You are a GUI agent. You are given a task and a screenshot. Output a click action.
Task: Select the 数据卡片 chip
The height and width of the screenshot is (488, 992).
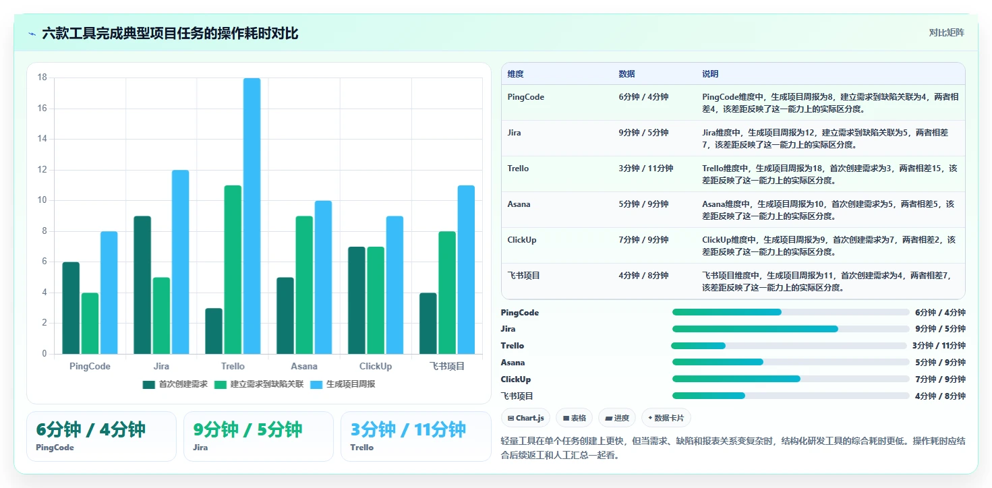[666, 418]
